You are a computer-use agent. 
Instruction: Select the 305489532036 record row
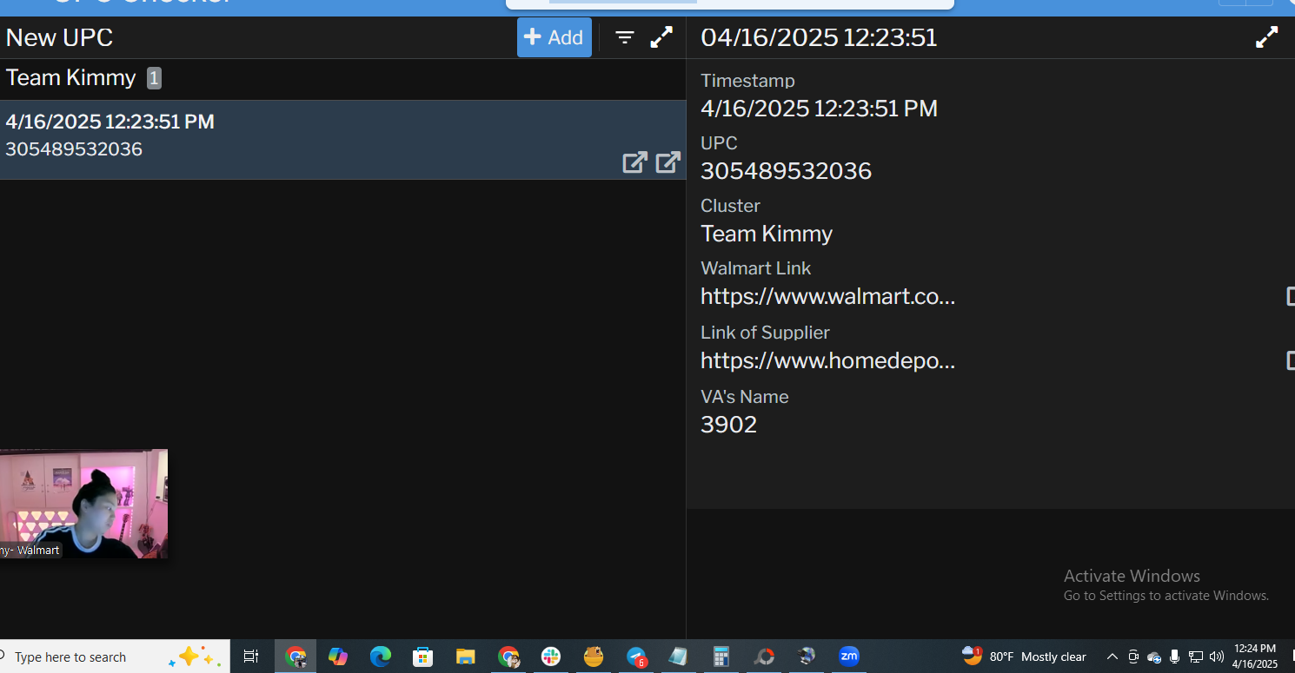261,139
